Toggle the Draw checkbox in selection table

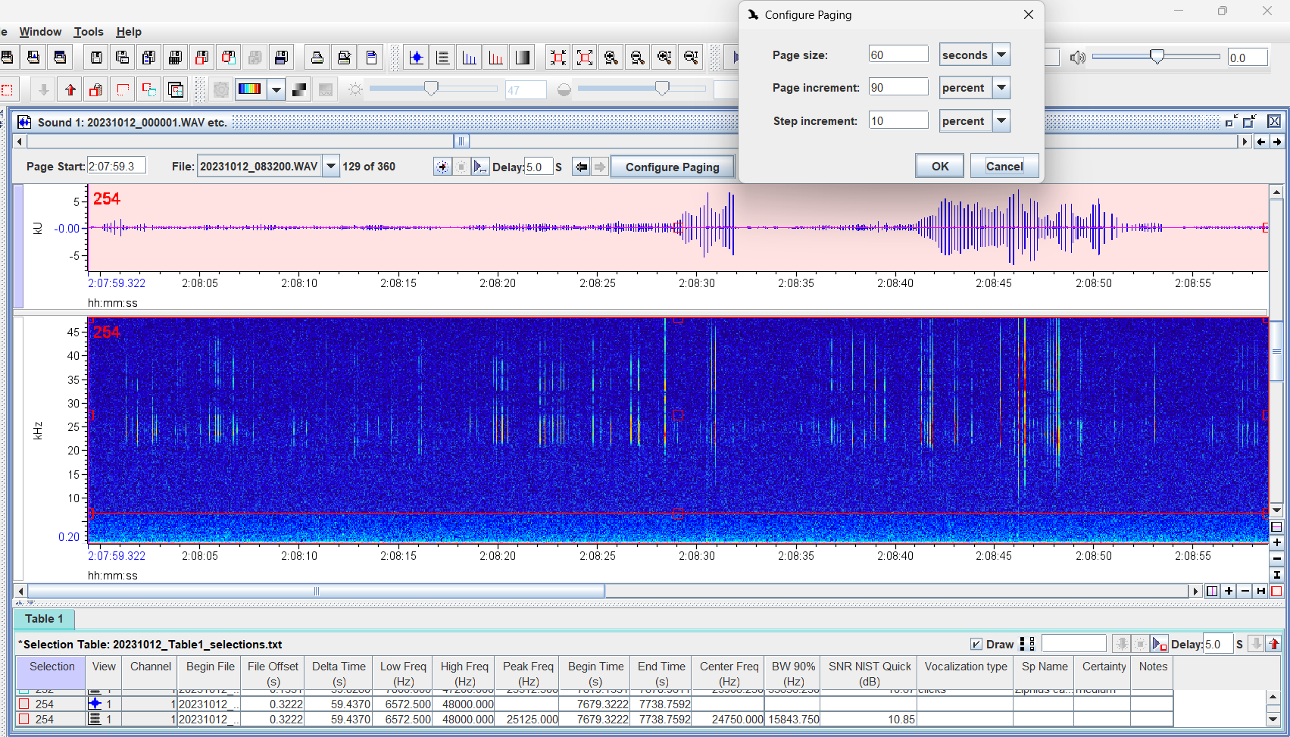[976, 645]
